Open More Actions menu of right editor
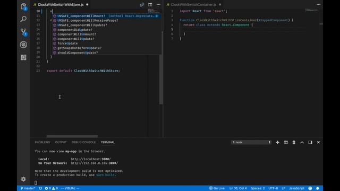Screen dimensions: 340x191 tap(318, 5)
